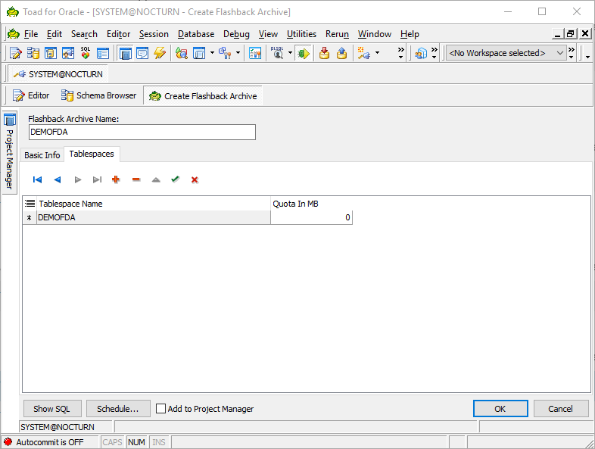Insert a tablespace row with plus icon
The image size is (595, 449).
coord(116,179)
